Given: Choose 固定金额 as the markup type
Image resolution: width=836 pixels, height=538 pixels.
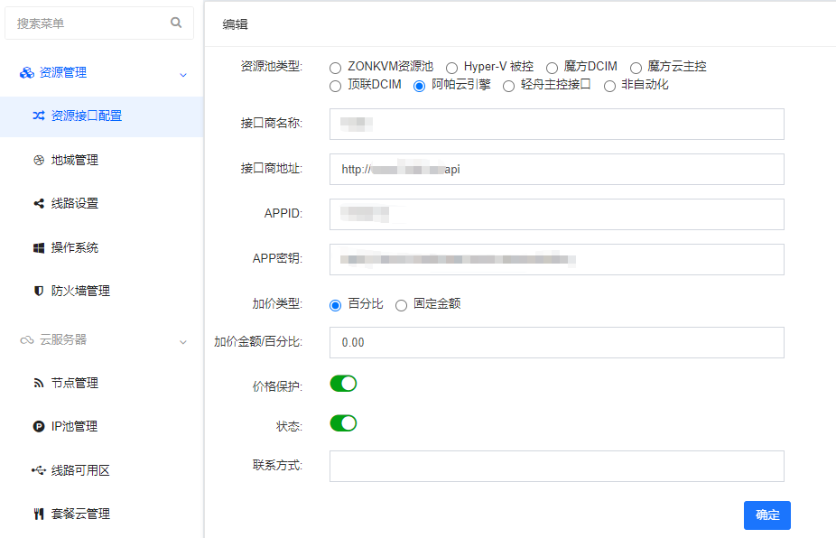Looking at the screenshot, I should [x=401, y=305].
